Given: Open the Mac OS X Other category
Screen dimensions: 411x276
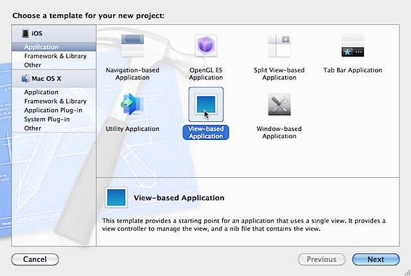Looking at the screenshot, I should (33, 128).
